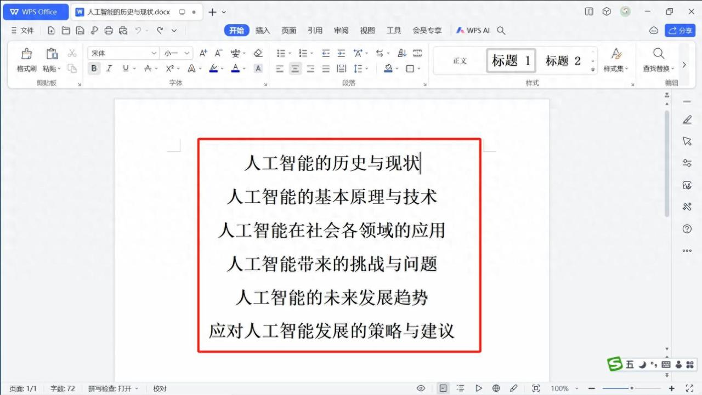Set paragraph alignment to justify

click(326, 68)
